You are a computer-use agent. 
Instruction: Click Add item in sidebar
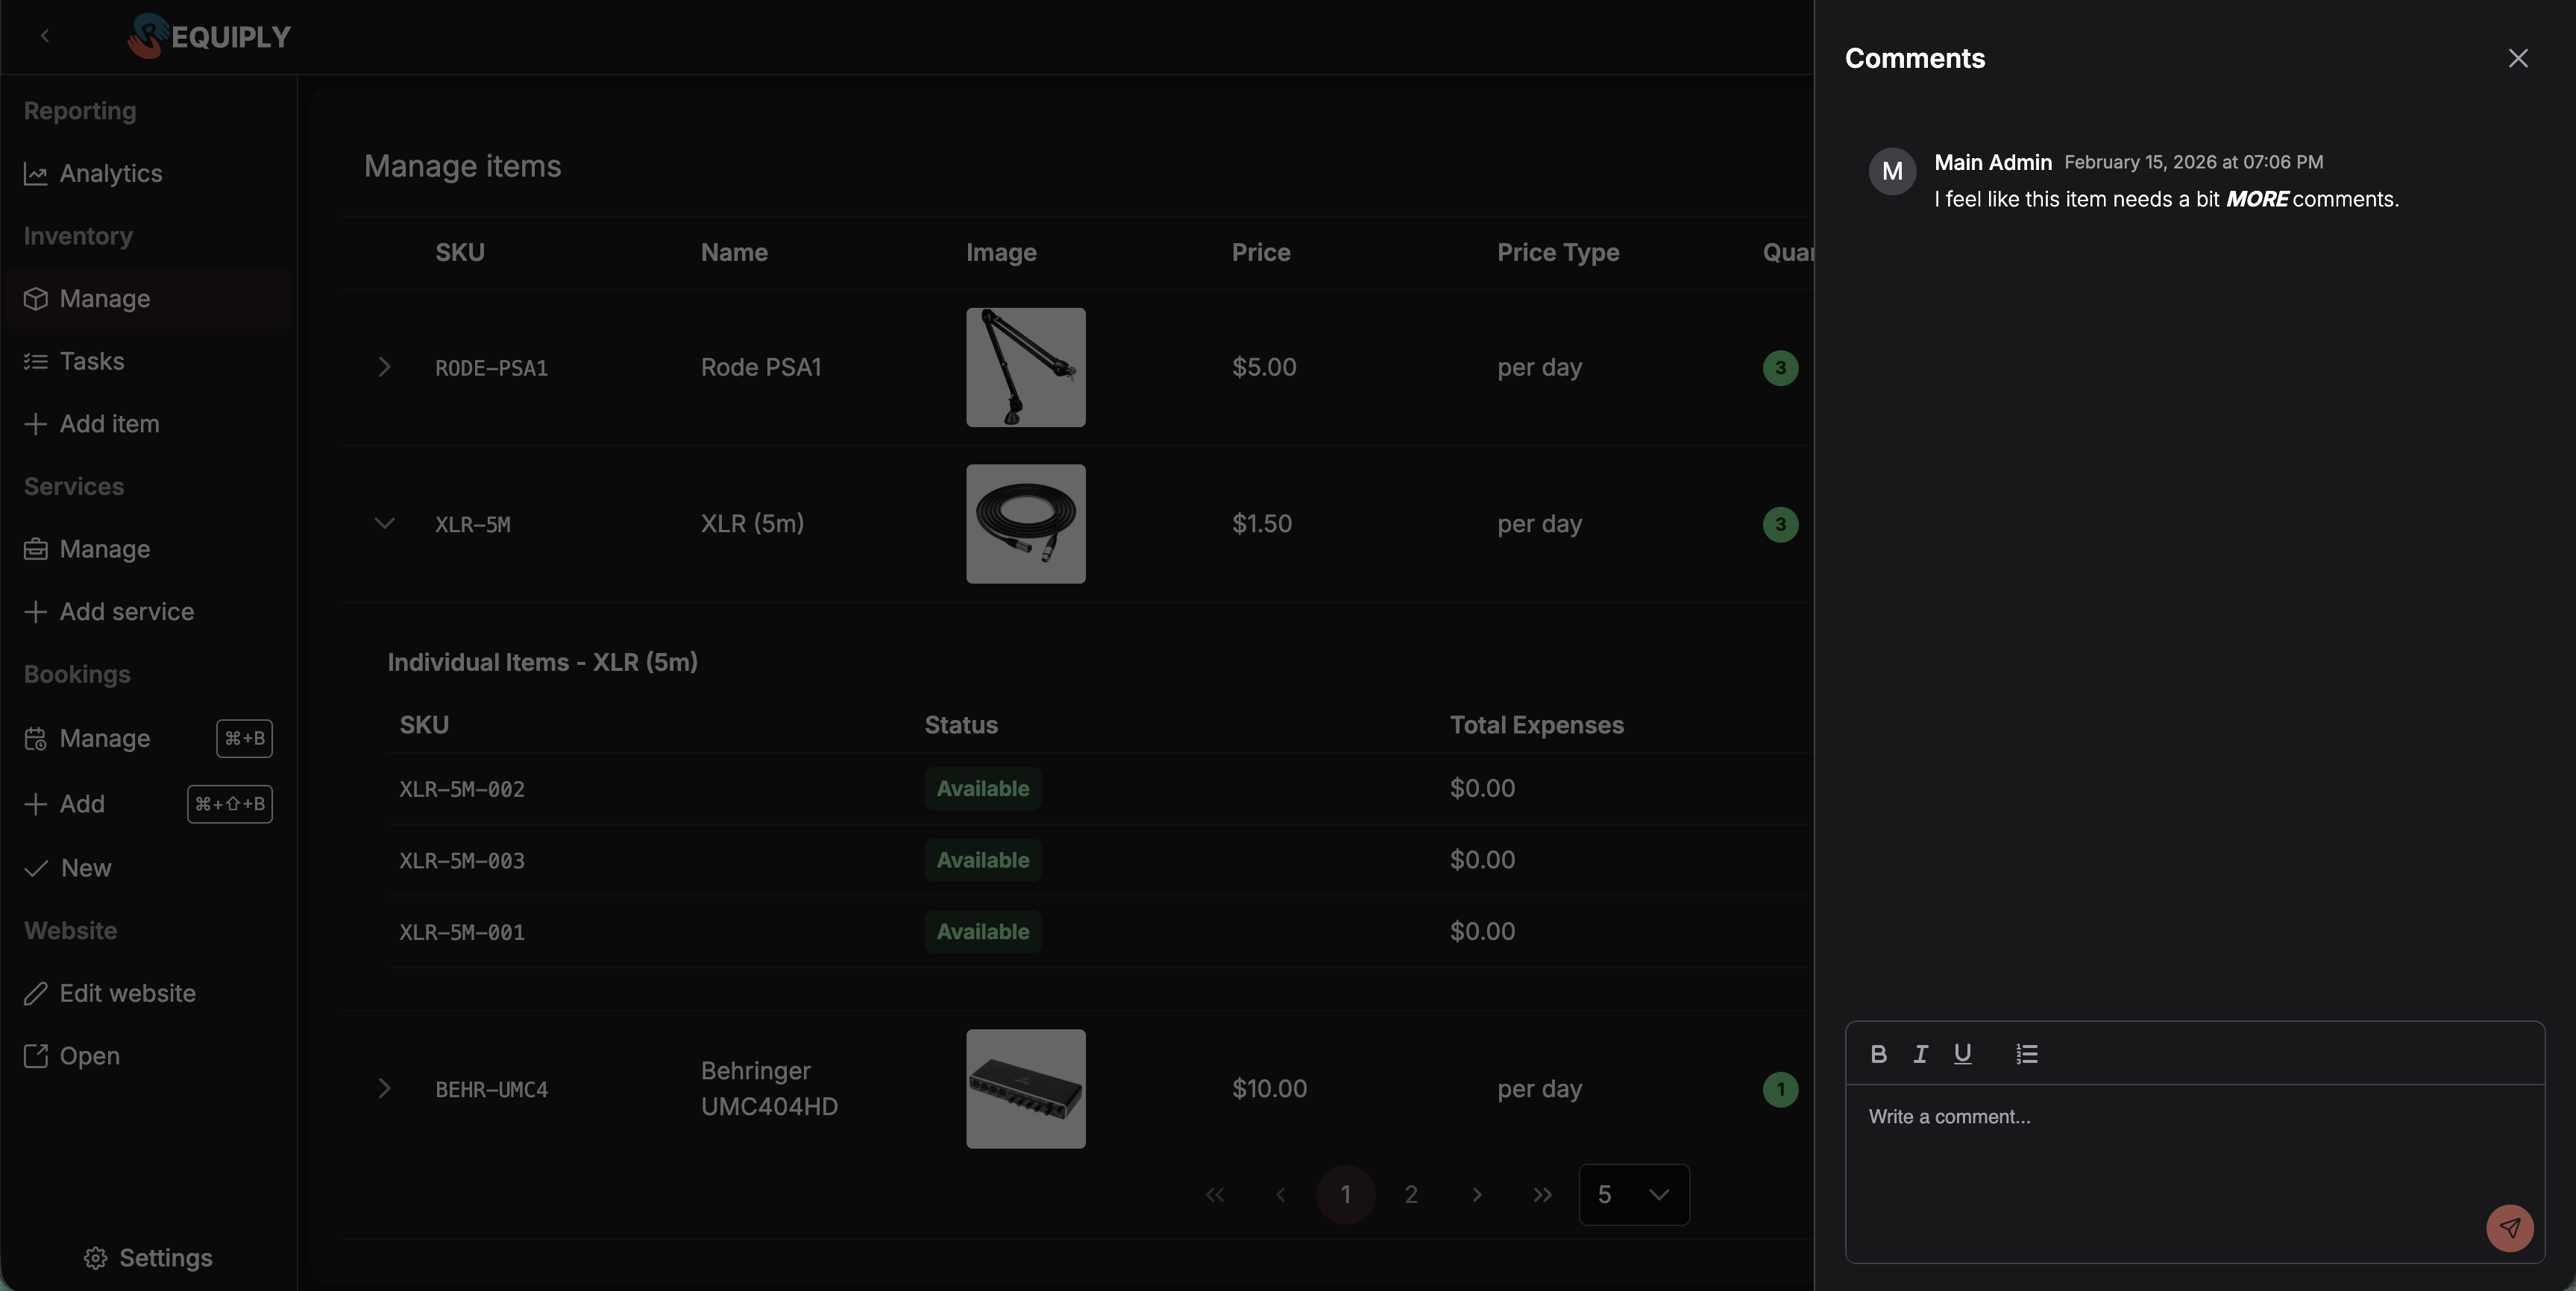click(x=108, y=423)
